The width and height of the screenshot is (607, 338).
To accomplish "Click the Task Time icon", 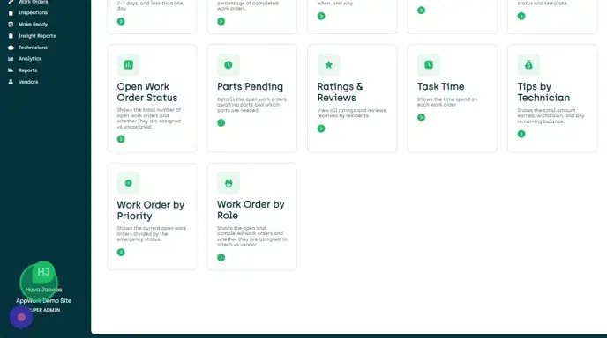I will coord(429,65).
